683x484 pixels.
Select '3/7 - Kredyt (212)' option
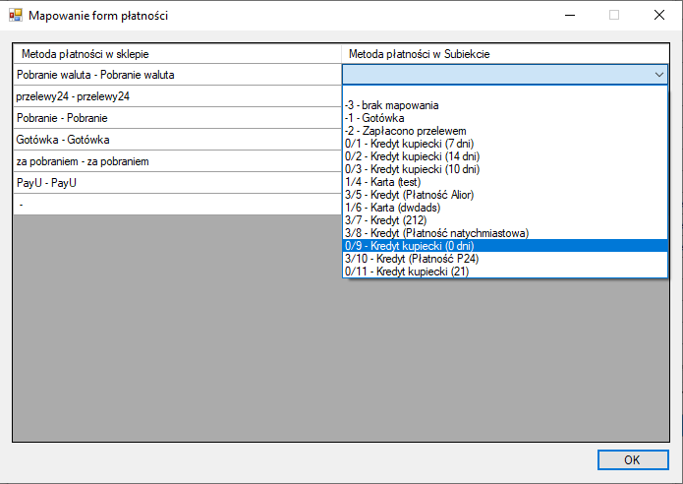[x=505, y=220]
